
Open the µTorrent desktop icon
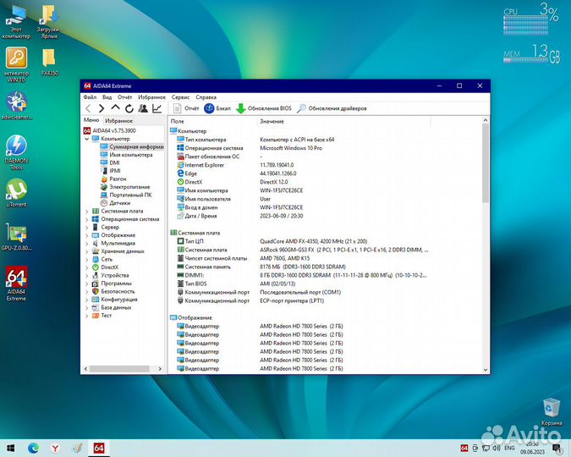tap(16, 193)
